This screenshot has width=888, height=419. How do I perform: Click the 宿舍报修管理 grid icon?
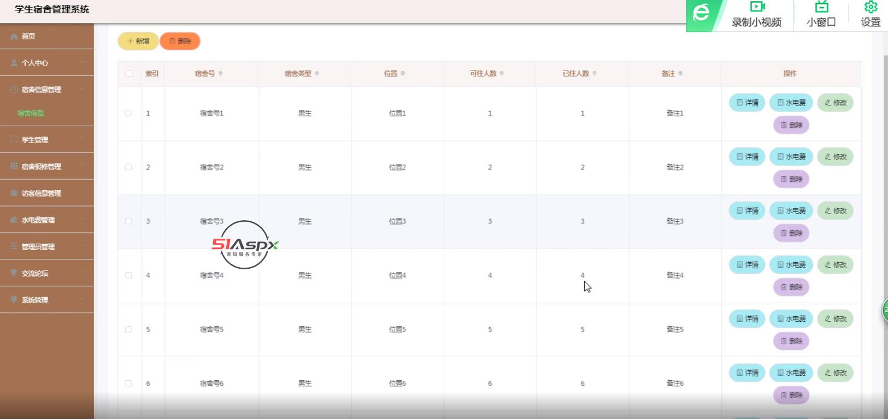(x=14, y=166)
